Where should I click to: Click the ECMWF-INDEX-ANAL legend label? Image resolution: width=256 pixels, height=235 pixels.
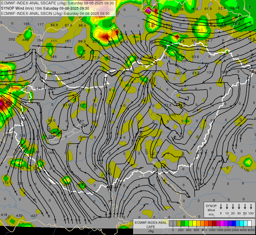pyautogui.click(x=151, y=223)
